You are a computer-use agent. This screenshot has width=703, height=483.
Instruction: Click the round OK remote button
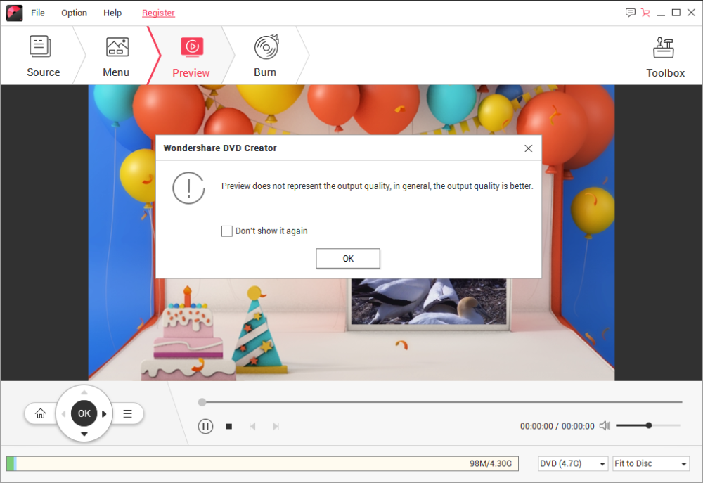84,413
